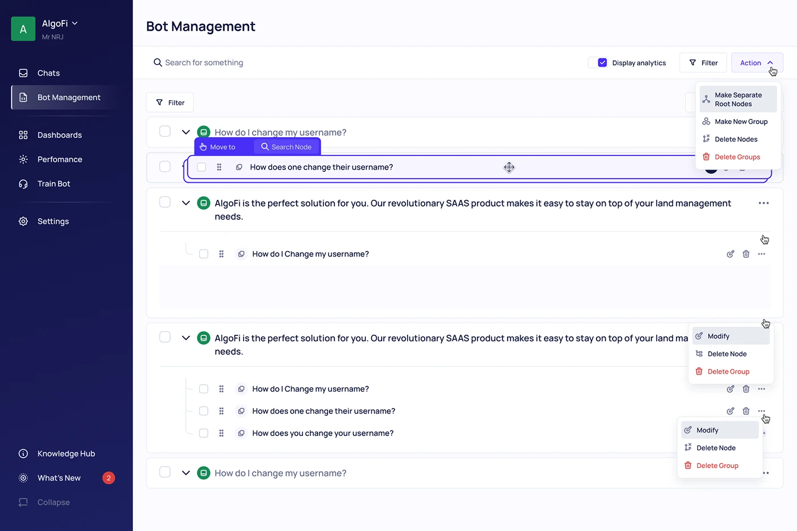The height and width of the screenshot is (531, 797).
Task: Click green bot icon of first 'How do I change my username?' group
Action: (203, 132)
